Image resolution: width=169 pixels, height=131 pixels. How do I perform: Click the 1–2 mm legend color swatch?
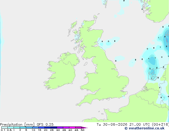[x=17, y=128]
